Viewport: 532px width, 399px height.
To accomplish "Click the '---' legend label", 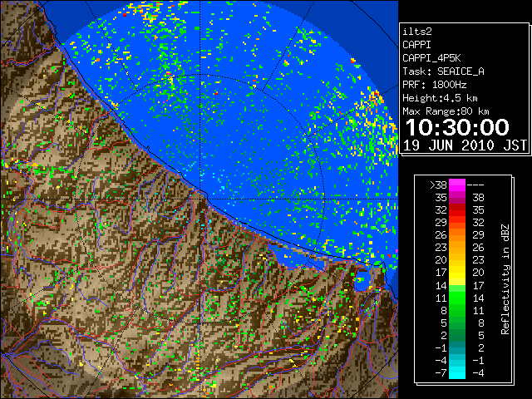I will click(x=475, y=185).
